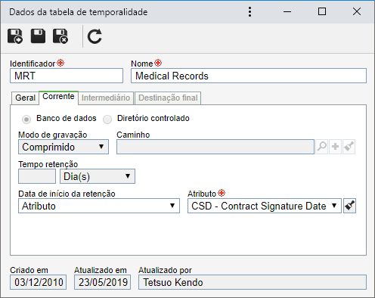
Task: Open the Data de início da retenção dropdown
Action: pyautogui.click(x=99, y=206)
